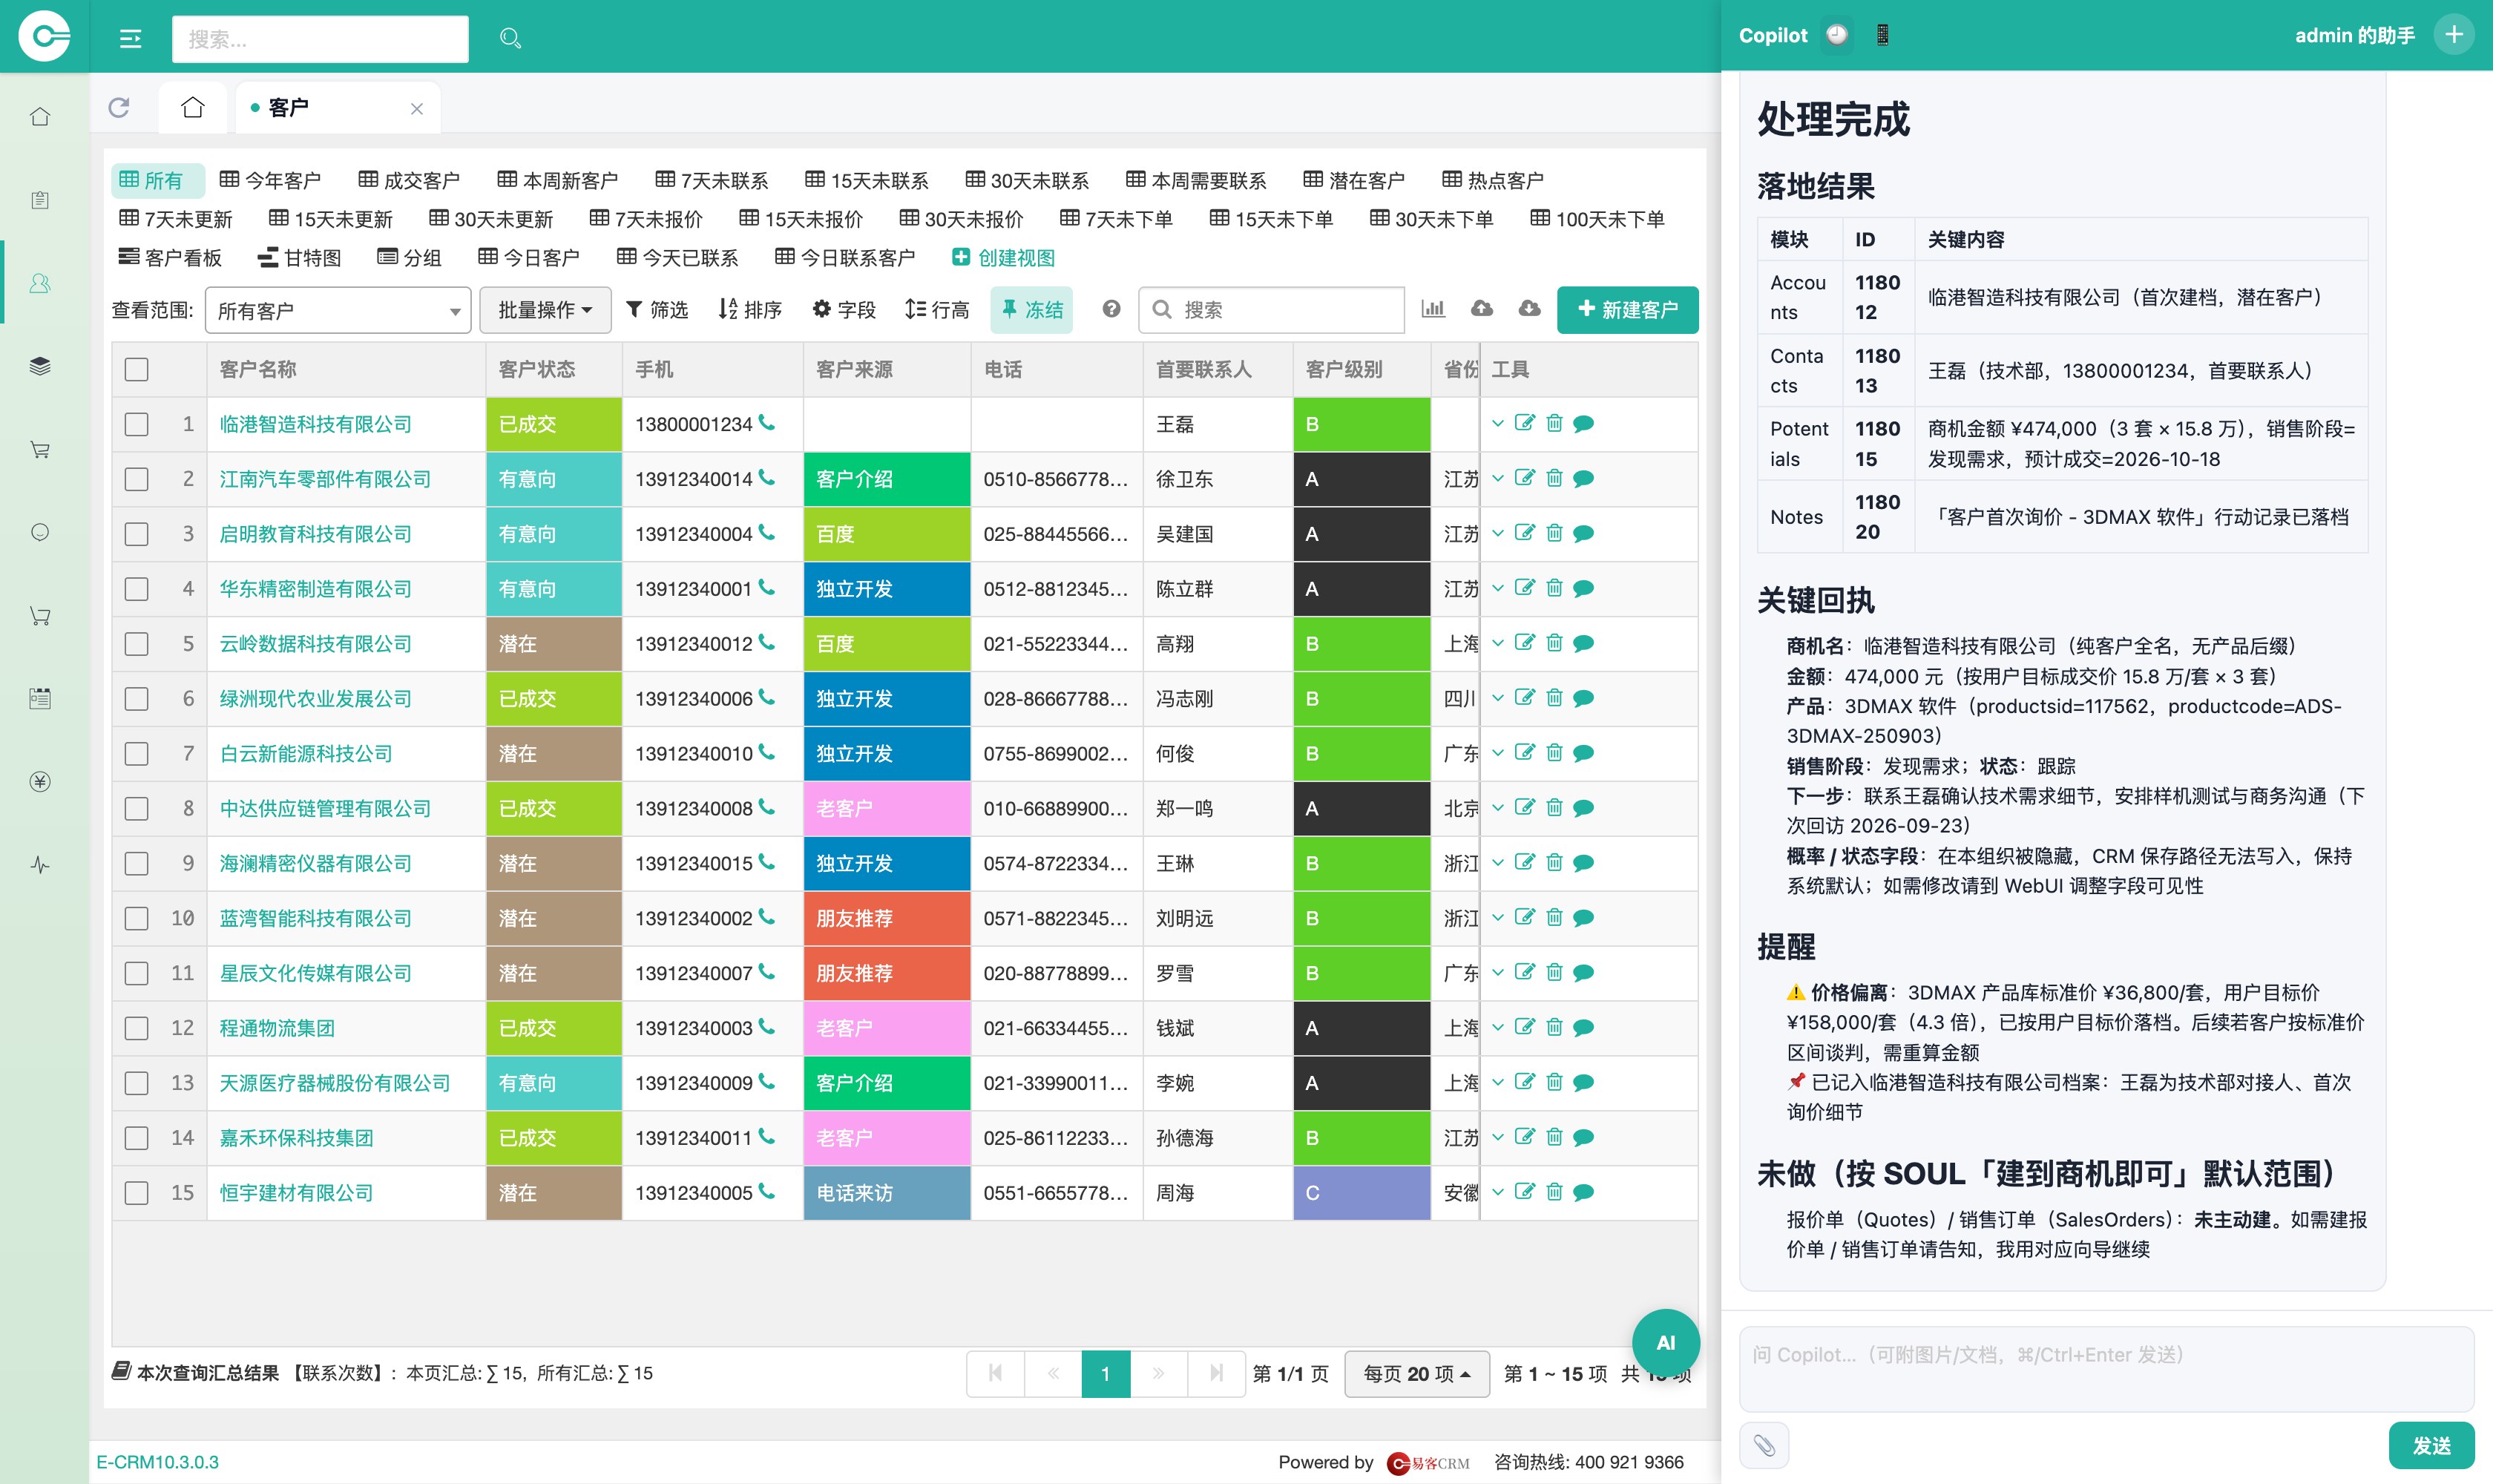2493x1484 pixels.
Task: Expand row actions chevron for 绿洲现代农业发展公司
Action: pos(1497,698)
